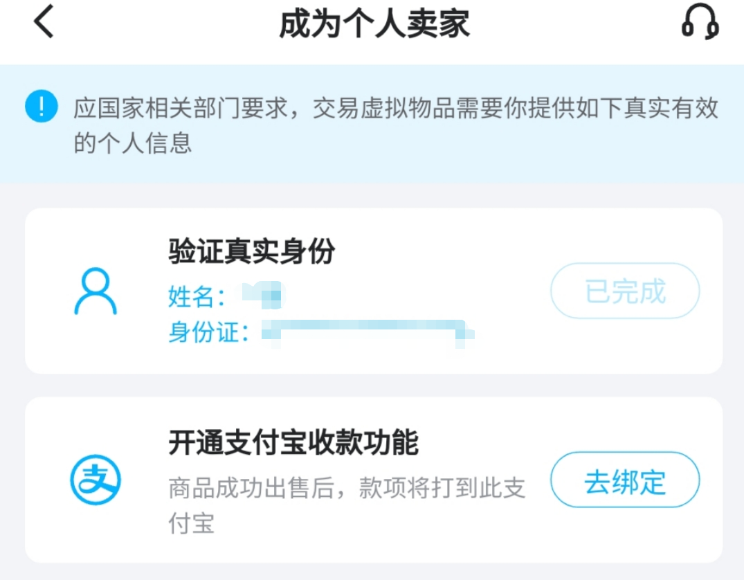Open customer service via headset icon

[700, 22]
